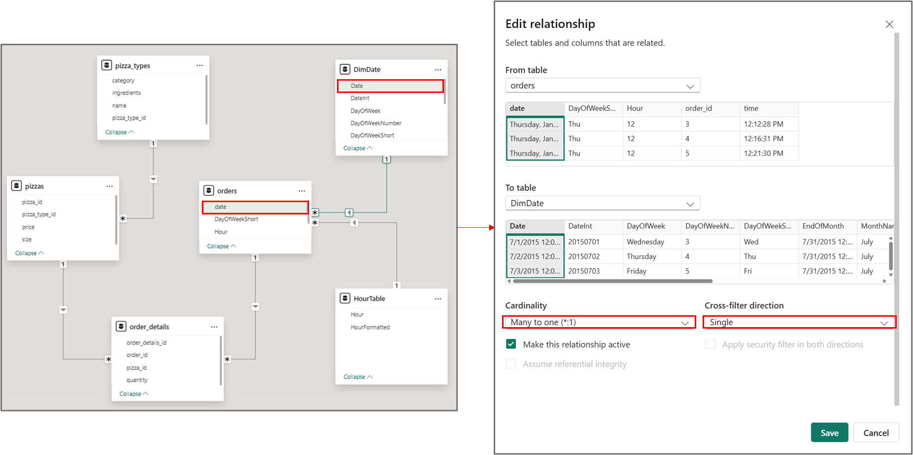
Task: Open the pizza_types table more options menu
Action: coord(200,65)
